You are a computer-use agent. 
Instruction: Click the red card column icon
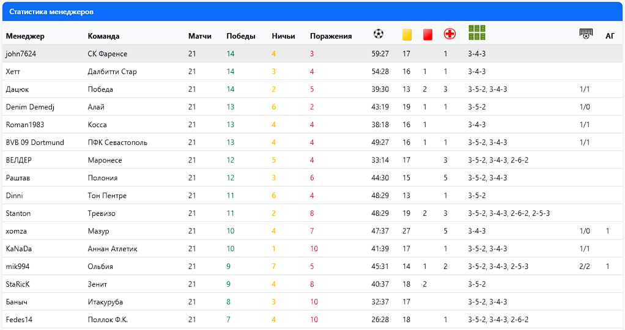click(427, 35)
